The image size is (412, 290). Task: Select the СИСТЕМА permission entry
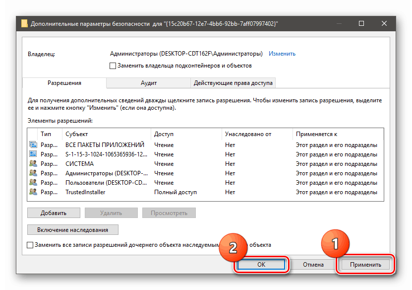pyautogui.click(x=205, y=164)
